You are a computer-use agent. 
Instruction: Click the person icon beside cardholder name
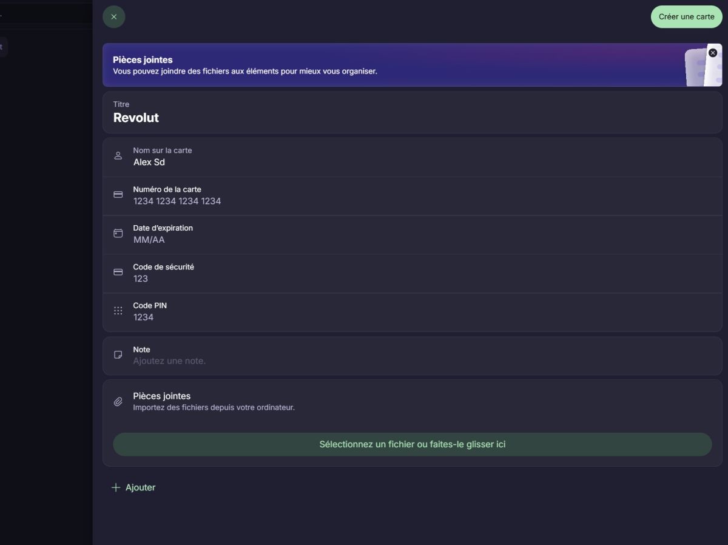click(118, 156)
